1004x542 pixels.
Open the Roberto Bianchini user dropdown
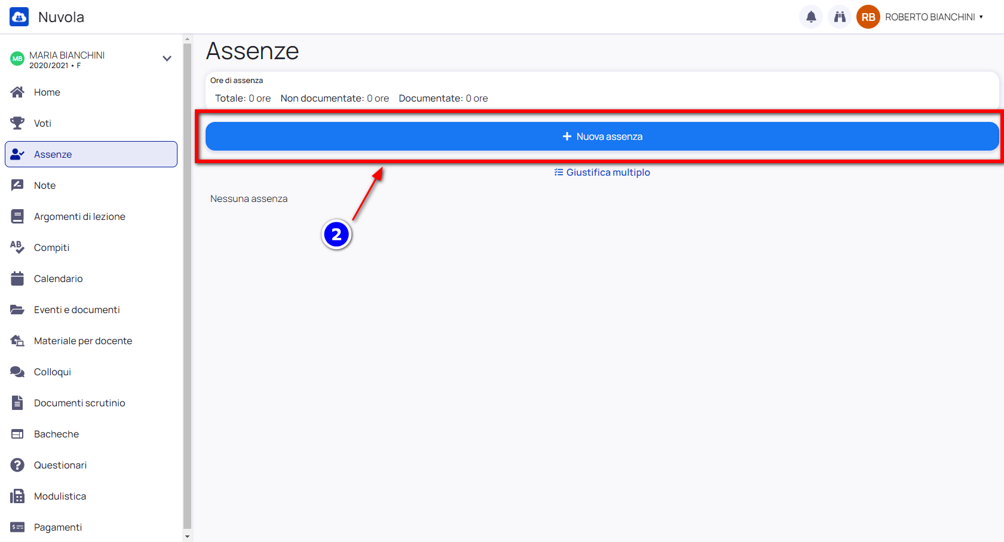[934, 17]
